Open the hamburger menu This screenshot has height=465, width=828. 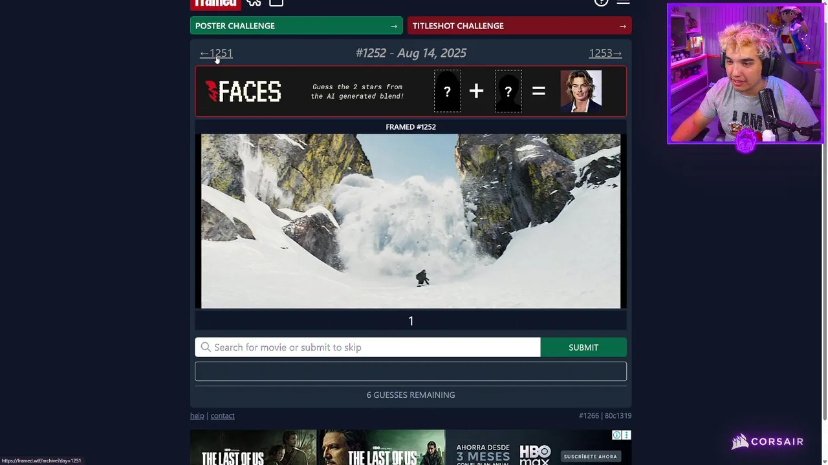(623, 3)
